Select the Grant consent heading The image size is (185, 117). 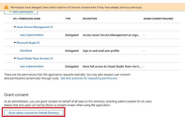click(x=16, y=95)
